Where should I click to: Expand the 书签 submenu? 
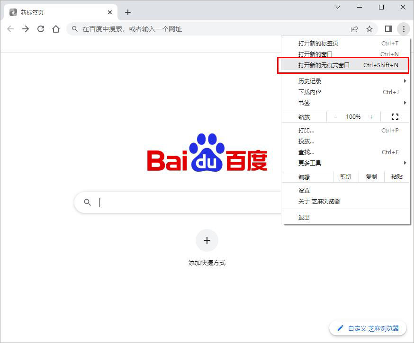(346, 103)
